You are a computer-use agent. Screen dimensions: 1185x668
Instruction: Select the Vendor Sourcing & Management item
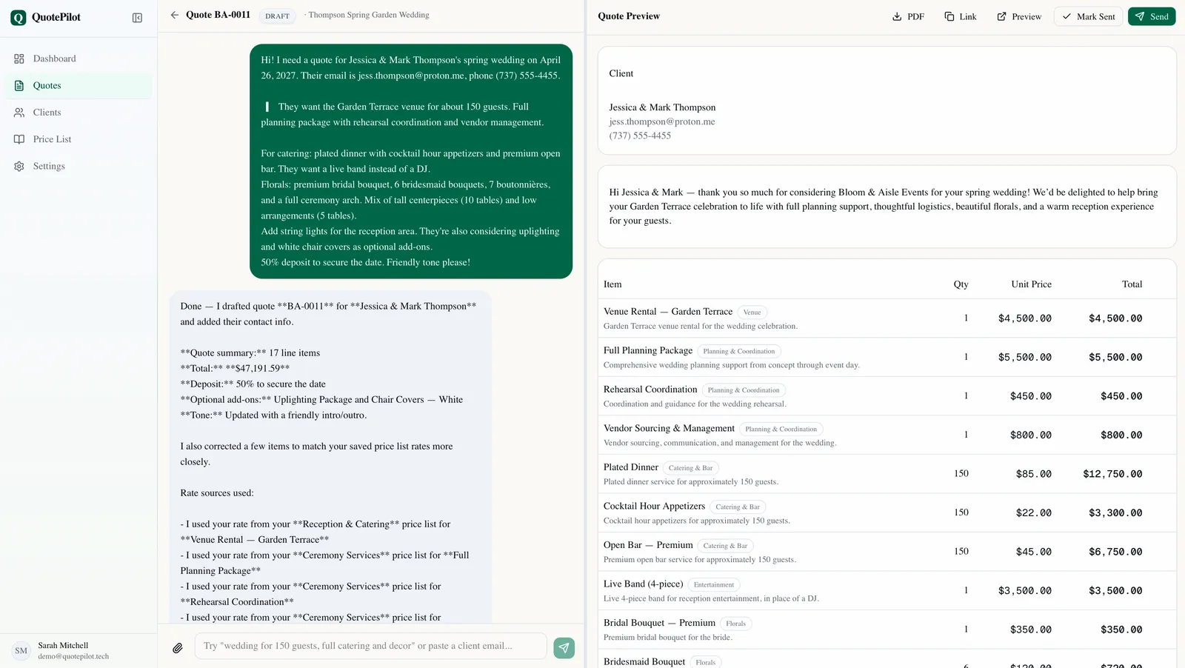click(887, 435)
